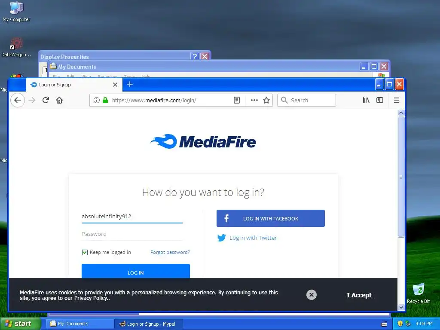Viewport: 440px width, 330px height.
Task: Open the browser home page icon
Action: (x=59, y=100)
